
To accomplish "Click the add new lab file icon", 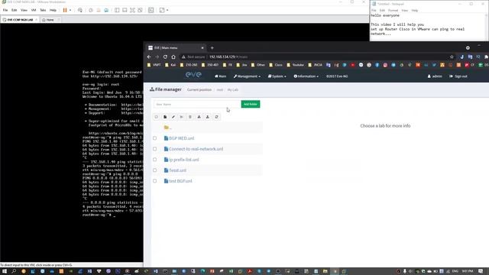I will click(165, 117).
